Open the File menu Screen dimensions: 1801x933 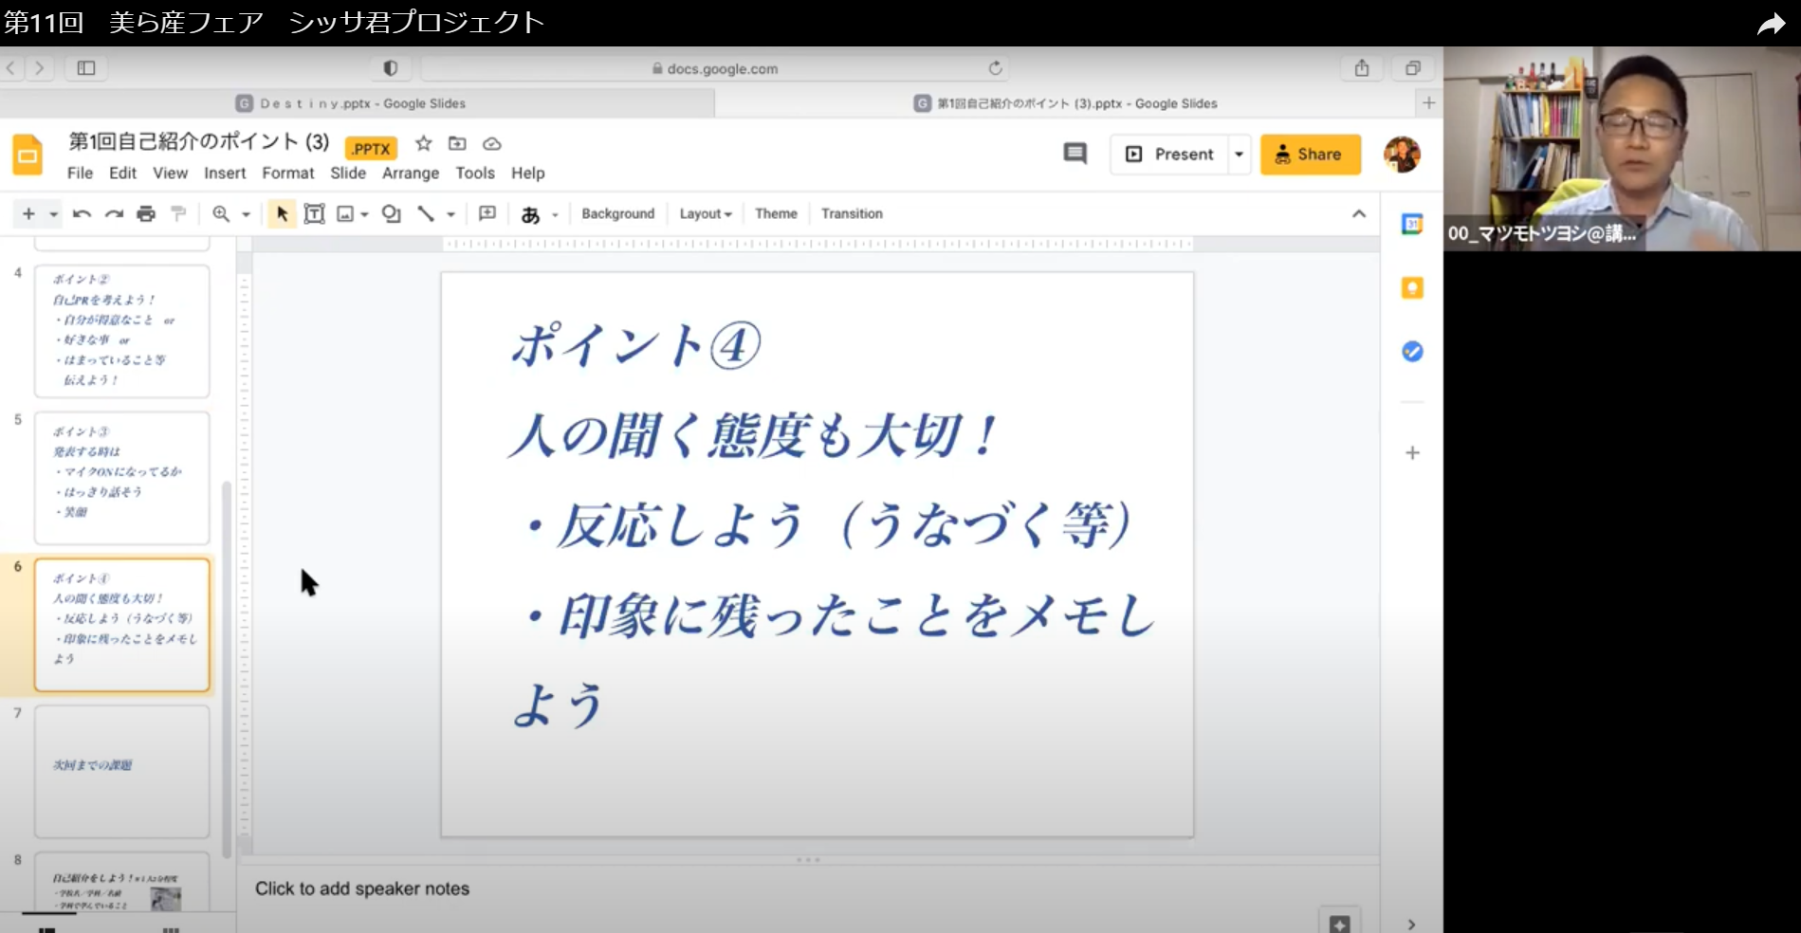tap(80, 174)
